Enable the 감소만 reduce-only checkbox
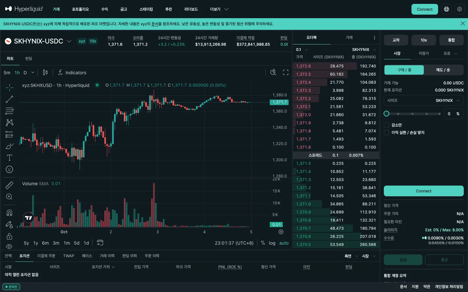The image size is (468, 292). [386, 125]
